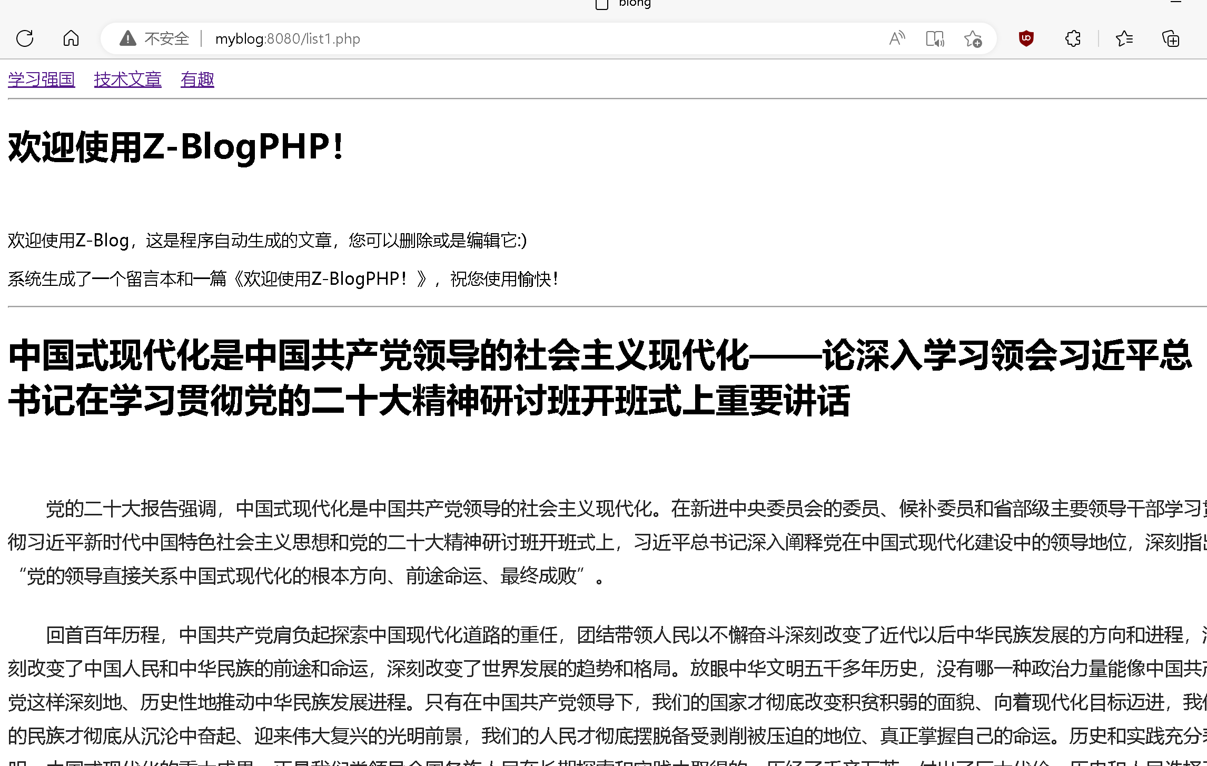Open the Read aloud feature
The width and height of the screenshot is (1207, 766).
tap(897, 38)
